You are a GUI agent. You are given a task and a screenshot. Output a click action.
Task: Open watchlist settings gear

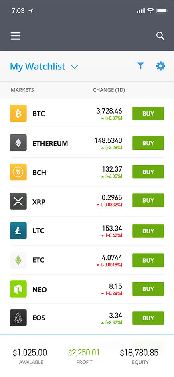(160, 66)
